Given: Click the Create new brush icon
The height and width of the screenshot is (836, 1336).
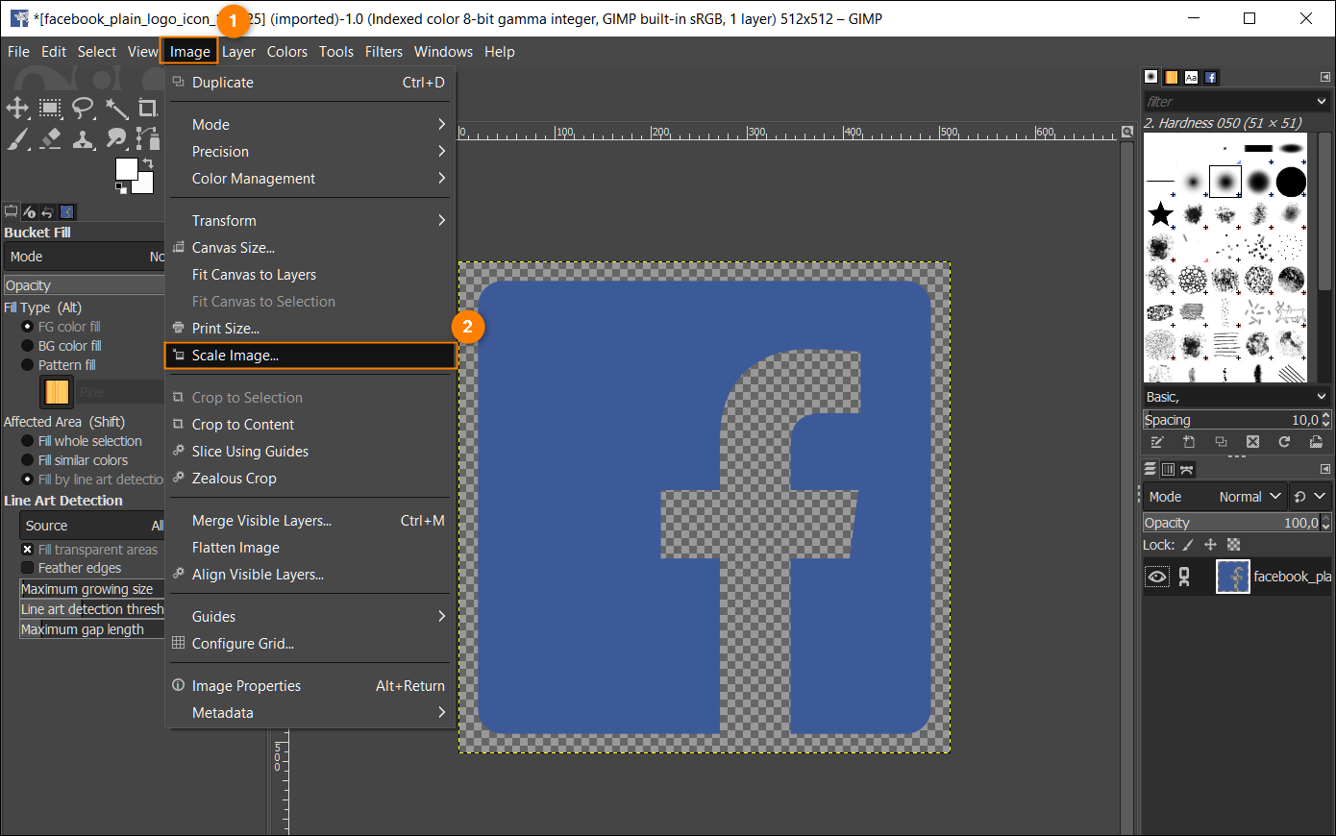Looking at the screenshot, I should tap(1189, 442).
